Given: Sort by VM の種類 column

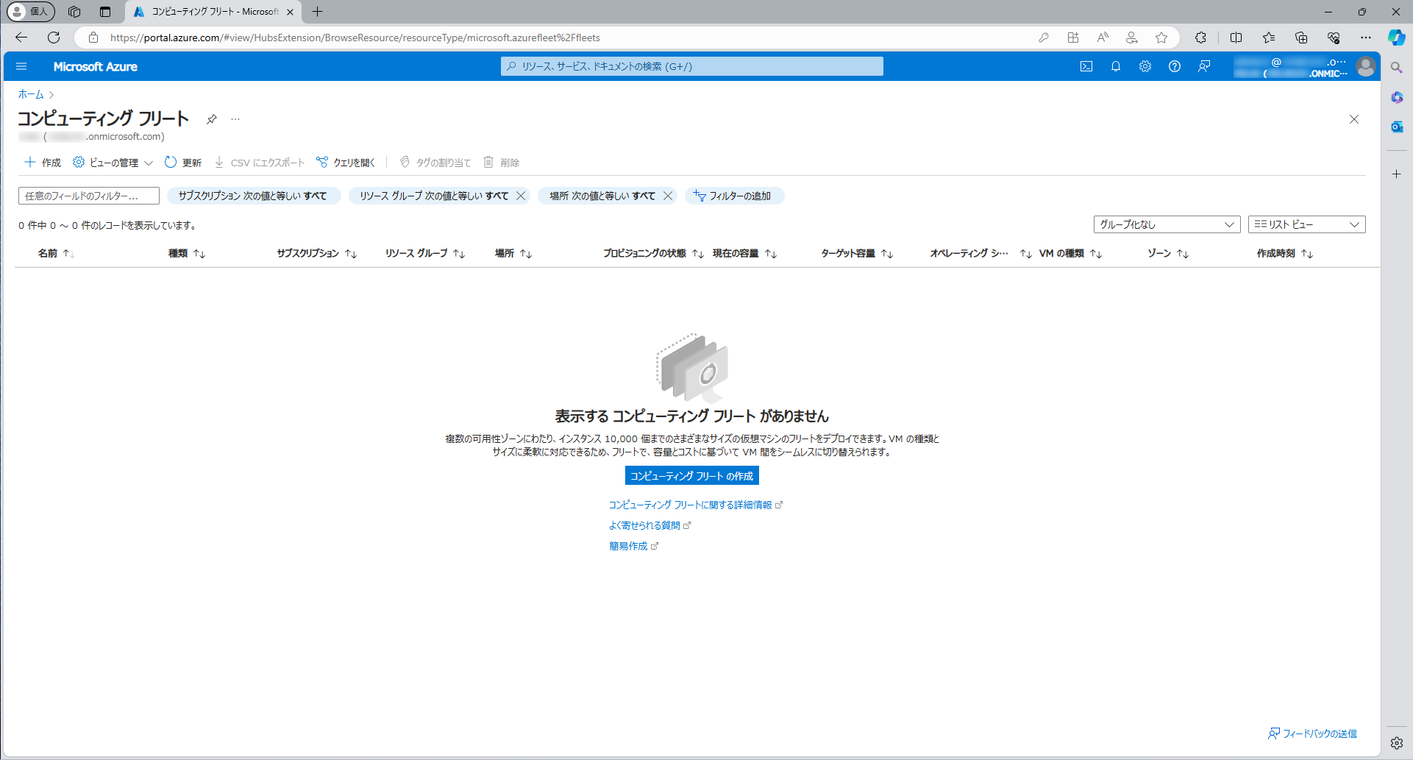Looking at the screenshot, I should pos(1071,253).
